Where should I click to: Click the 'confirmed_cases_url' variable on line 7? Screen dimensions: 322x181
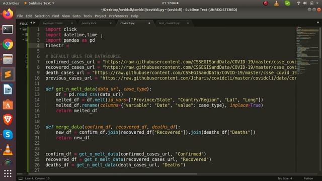coord(70,62)
